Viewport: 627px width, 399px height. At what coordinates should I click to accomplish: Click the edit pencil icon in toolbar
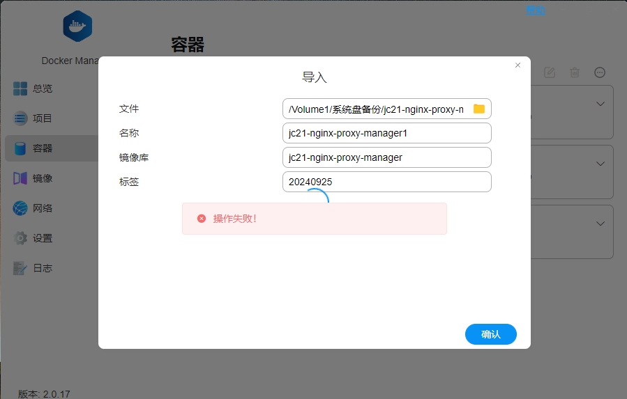coord(550,72)
